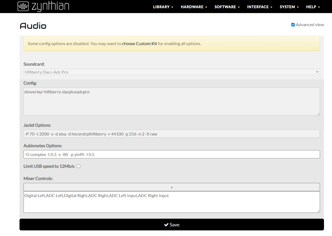Image resolution: width=332 pixels, height=236 pixels.
Task: Open the SOFTWARE menu
Action: [227, 7]
